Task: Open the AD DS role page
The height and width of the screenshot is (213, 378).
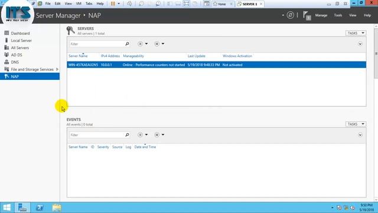Action: click(17, 55)
